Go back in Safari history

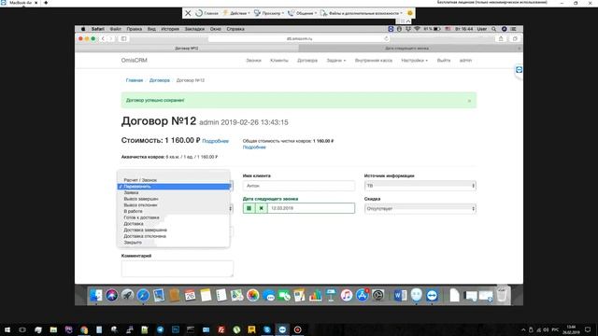(x=103, y=38)
